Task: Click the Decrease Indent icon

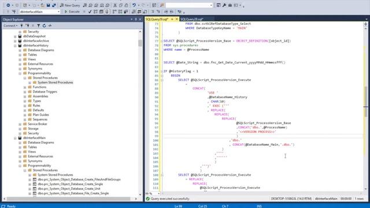Action: pos(166,12)
